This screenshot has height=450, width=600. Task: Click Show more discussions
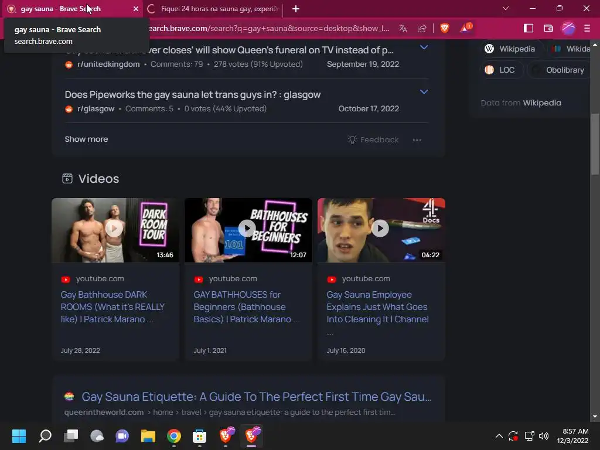click(86, 139)
